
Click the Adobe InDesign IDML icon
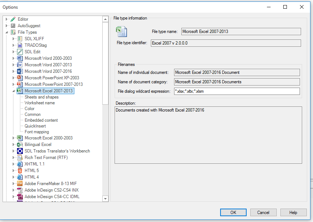click(20, 197)
